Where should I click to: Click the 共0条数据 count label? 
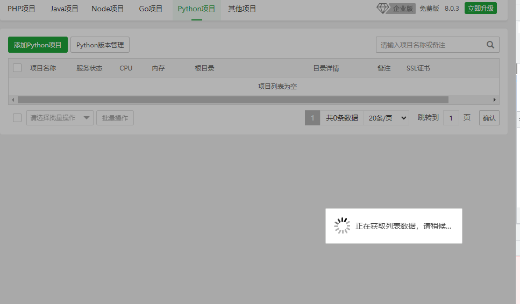pyautogui.click(x=342, y=118)
